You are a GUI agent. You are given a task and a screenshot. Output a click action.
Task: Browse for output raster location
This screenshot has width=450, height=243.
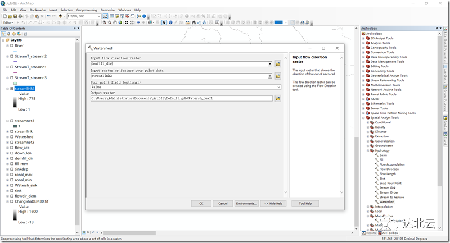[x=278, y=98]
